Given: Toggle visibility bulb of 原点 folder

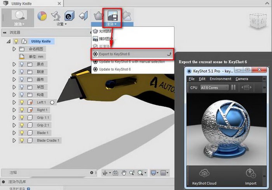Looking at the screenshot, I should pyautogui.click(x=22, y=64).
